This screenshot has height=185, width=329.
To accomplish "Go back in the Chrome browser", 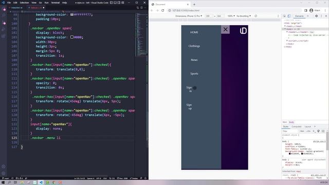I will 152,10.
